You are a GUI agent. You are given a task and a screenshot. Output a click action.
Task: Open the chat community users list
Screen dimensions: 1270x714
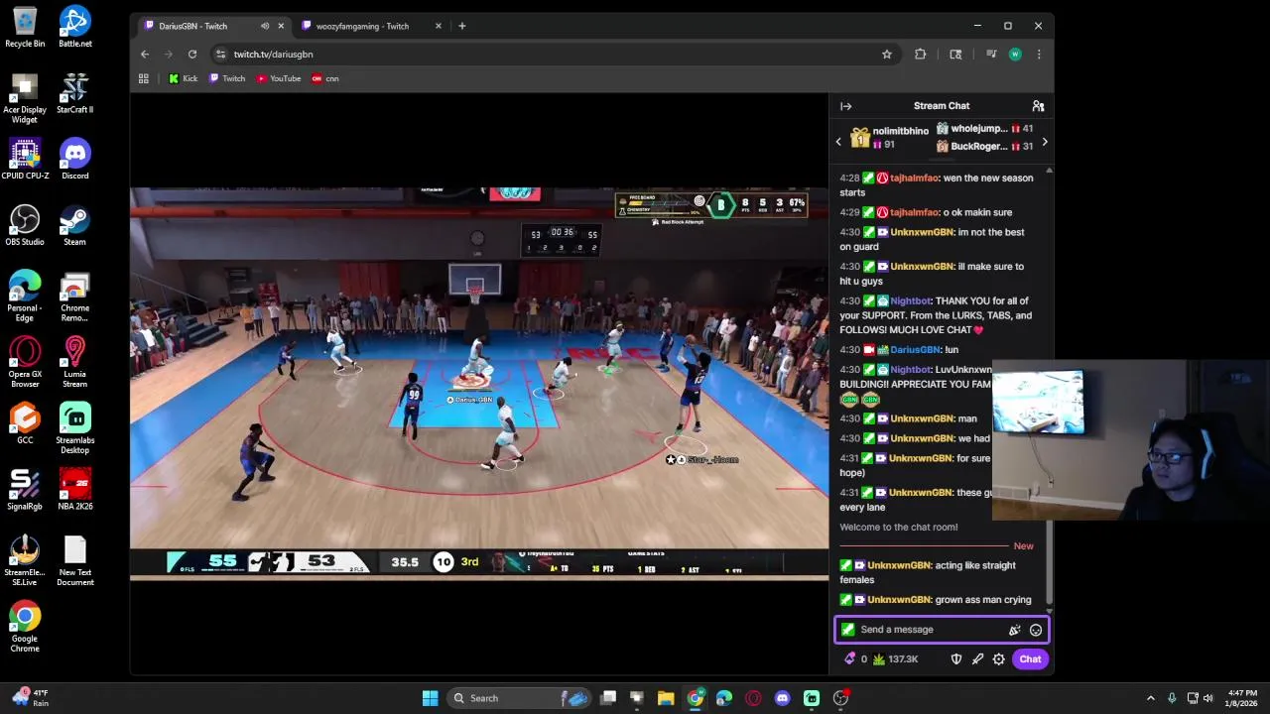[x=1038, y=106]
